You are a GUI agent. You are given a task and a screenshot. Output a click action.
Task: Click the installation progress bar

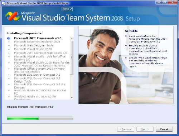pyautogui.click(x=40, y=118)
